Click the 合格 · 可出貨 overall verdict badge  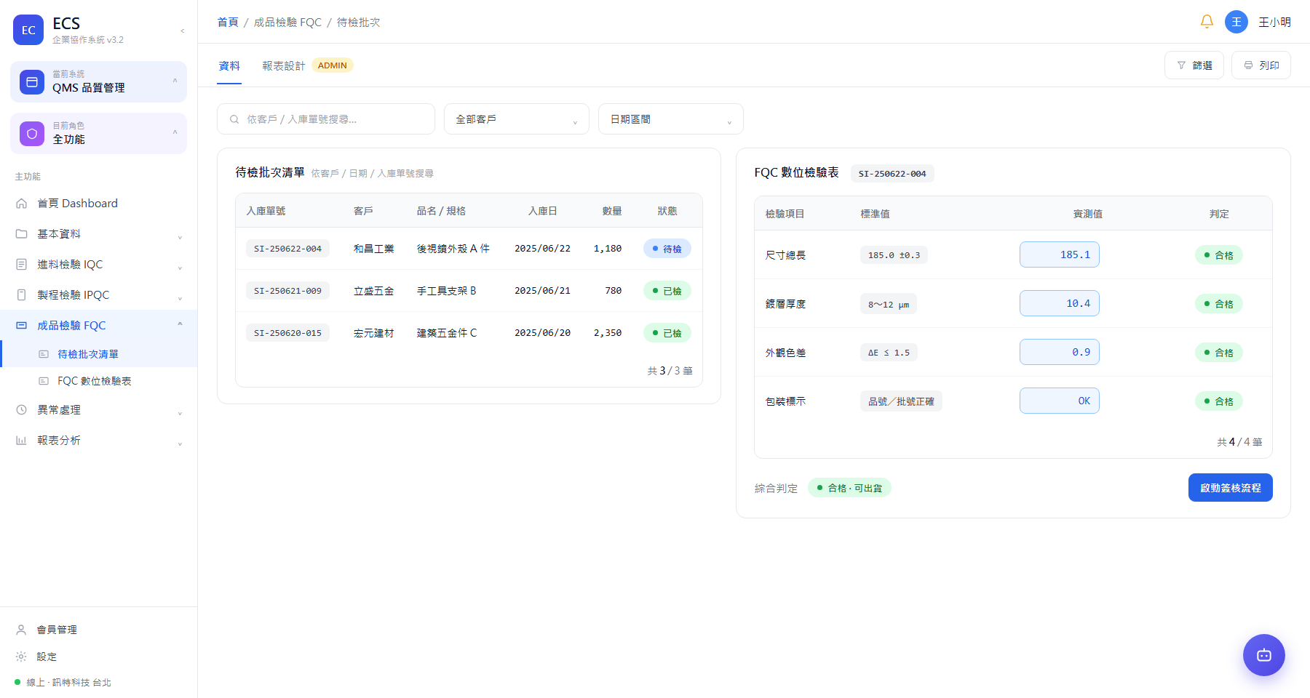849,488
